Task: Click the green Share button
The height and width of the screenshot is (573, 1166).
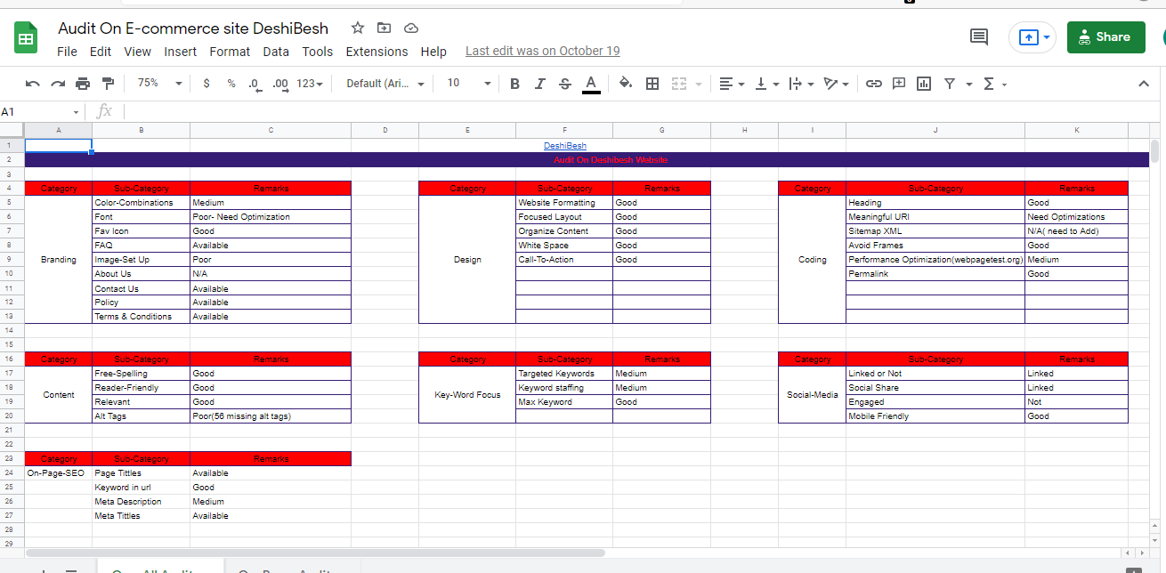Action: (x=1105, y=37)
